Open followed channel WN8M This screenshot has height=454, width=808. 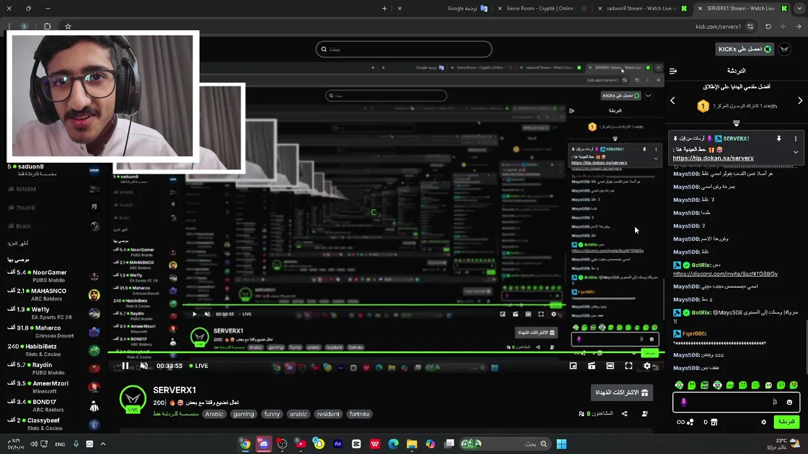coord(54,189)
